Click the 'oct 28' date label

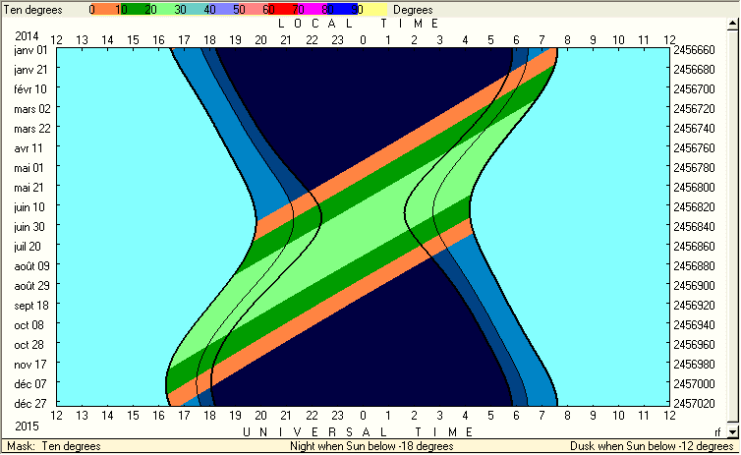click(28, 345)
